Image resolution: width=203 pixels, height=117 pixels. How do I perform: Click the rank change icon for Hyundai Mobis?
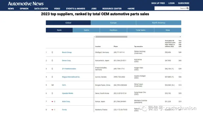pyautogui.click(x=52, y=93)
